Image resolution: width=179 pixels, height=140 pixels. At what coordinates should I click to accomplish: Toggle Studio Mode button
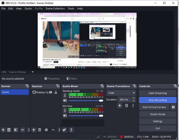point(158,114)
